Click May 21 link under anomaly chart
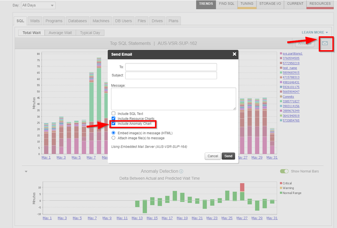337x228 pixels. (x=197, y=218)
